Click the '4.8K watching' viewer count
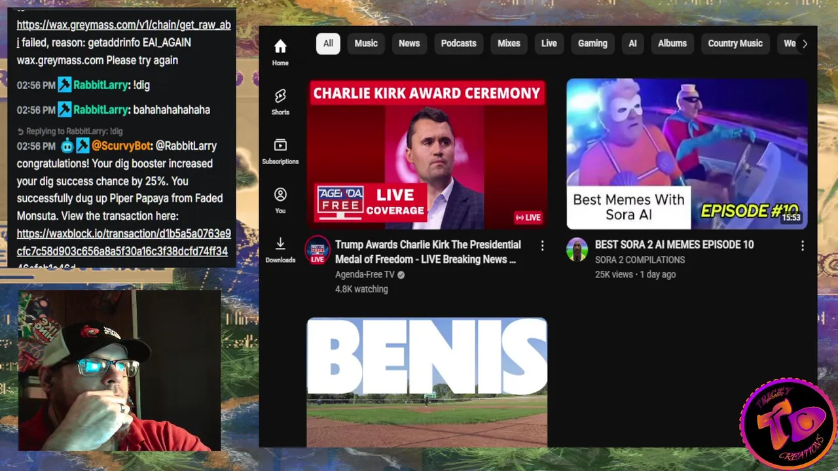838x471 pixels. [x=361, y=289]
